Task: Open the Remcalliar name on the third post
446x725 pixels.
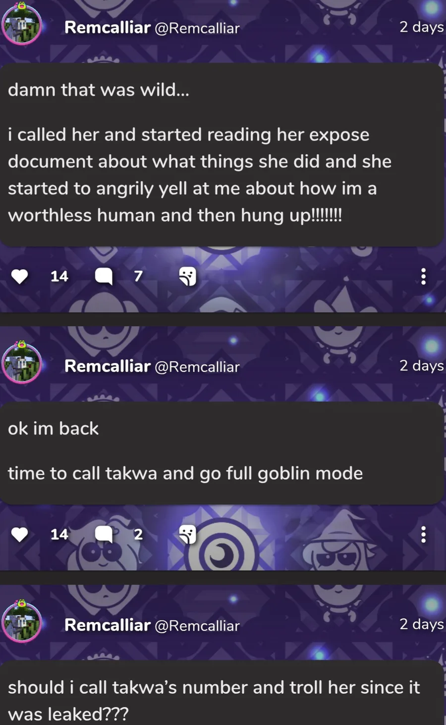Action: pos(107,625)
